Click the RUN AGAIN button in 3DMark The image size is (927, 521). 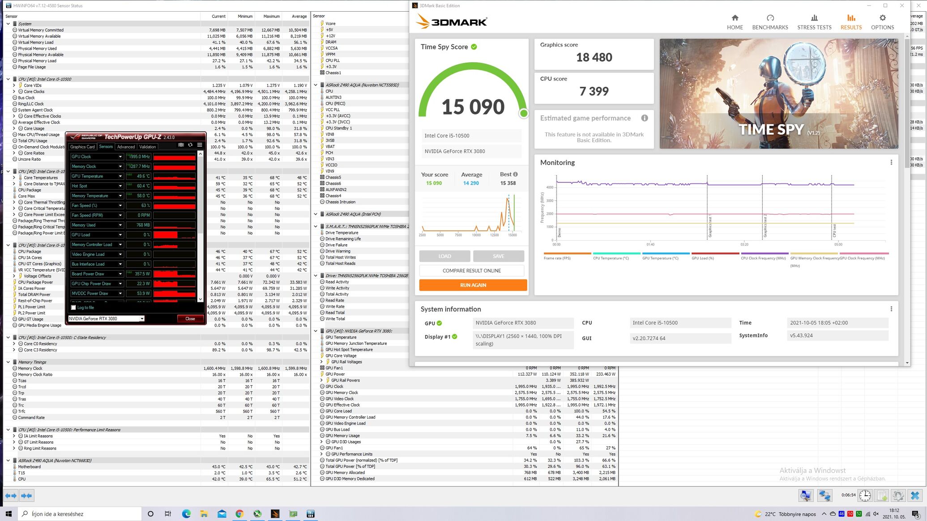[x=473, y=285]
